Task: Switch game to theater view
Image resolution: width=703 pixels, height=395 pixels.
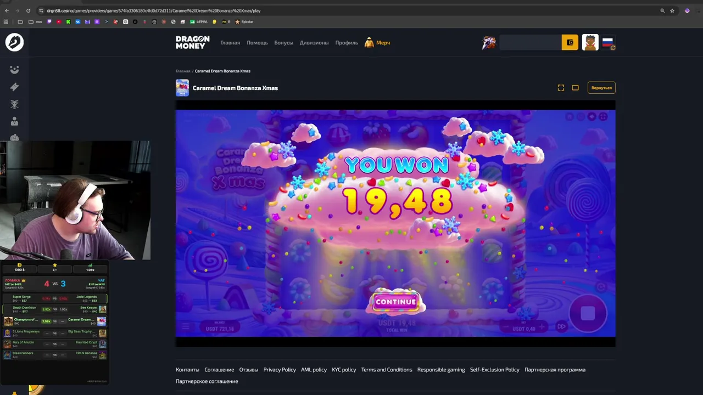Action: [575, 88]
